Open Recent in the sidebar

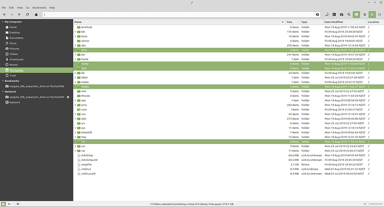(37, 65)
